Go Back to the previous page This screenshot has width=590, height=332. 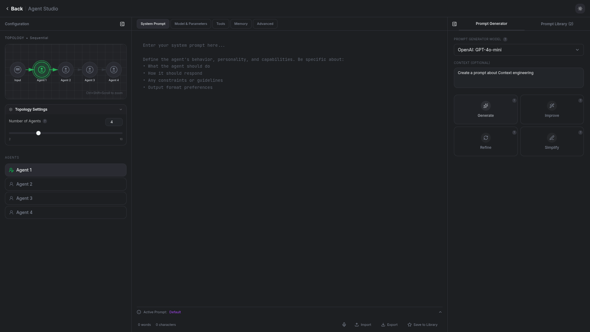pyautogui.click(x=14, y=9)
